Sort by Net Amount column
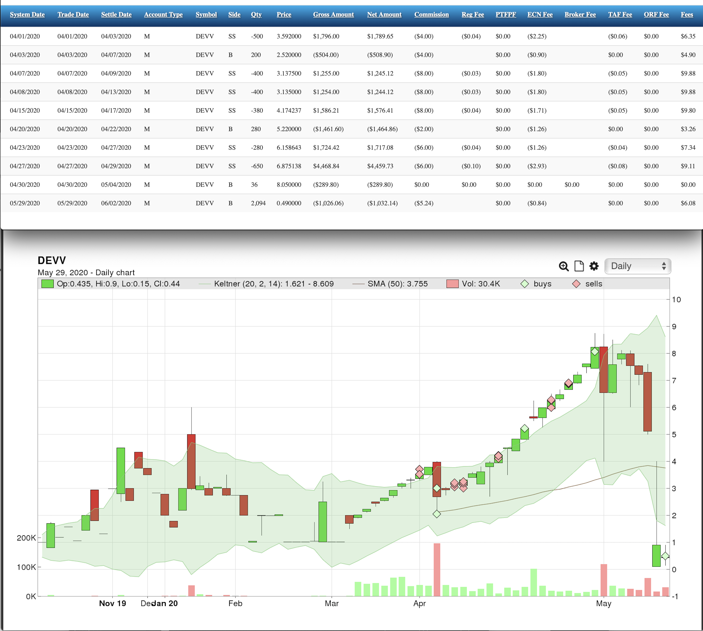The image size is (703, 631). 384,14
